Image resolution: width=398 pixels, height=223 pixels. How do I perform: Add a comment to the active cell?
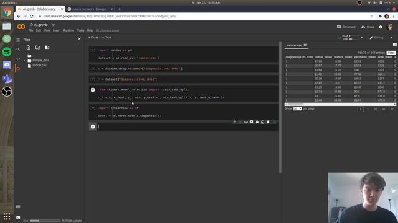[x=251, y=122]
